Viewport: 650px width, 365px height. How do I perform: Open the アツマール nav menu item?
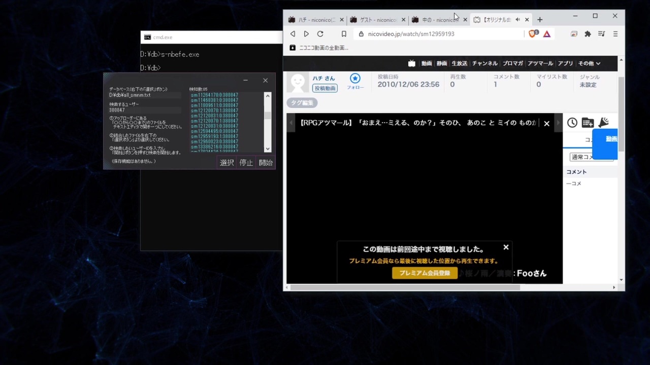point(540,63)
